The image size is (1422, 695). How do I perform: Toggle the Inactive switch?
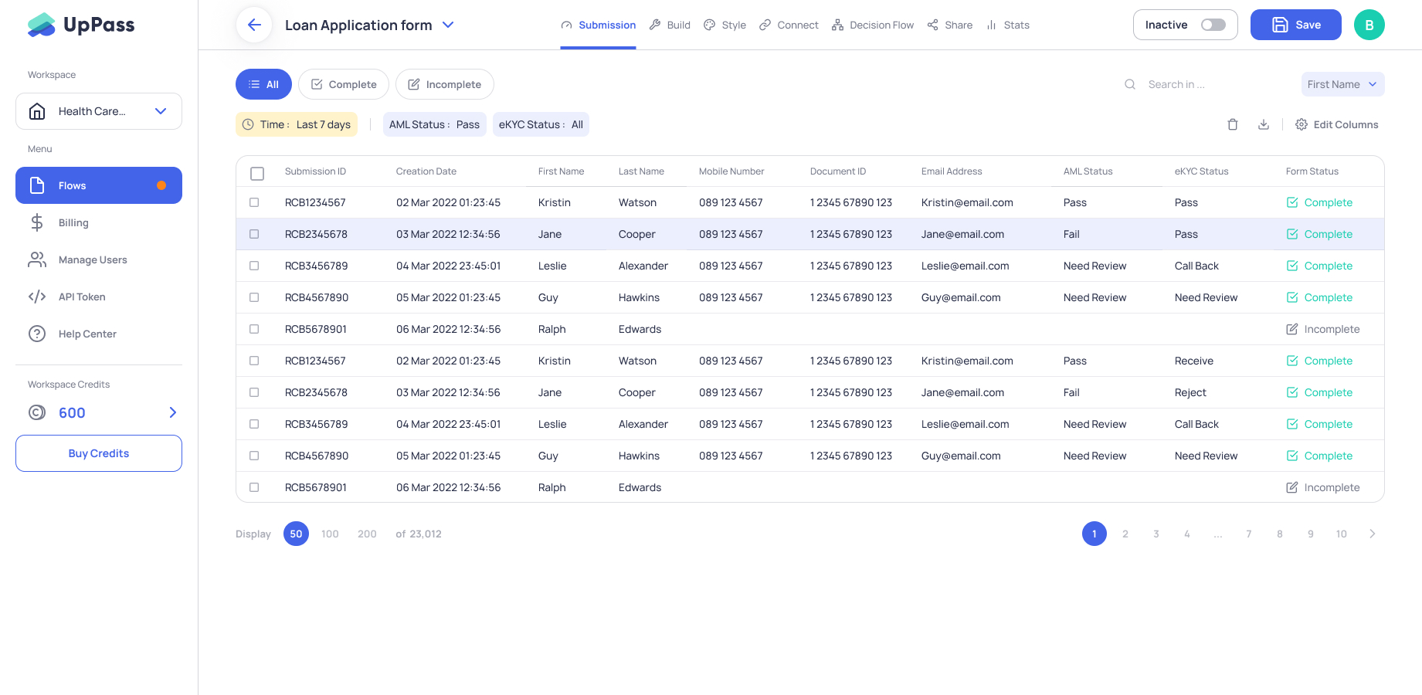pos(1213,25)
